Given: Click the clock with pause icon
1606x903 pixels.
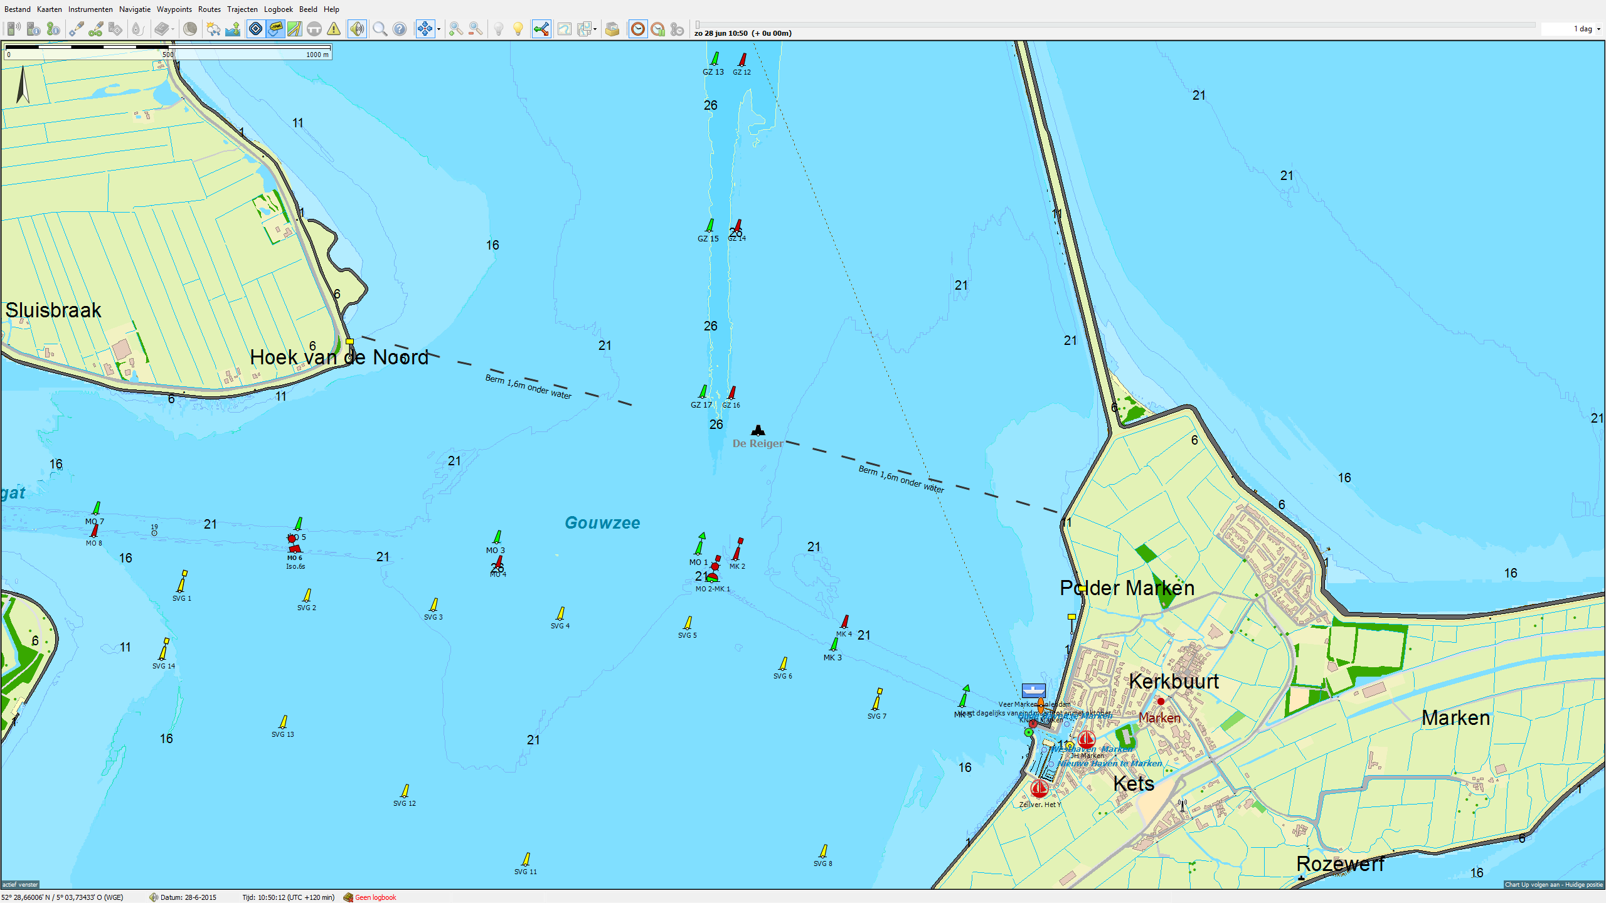Looking at the screenshot, I should coord(657,29).
